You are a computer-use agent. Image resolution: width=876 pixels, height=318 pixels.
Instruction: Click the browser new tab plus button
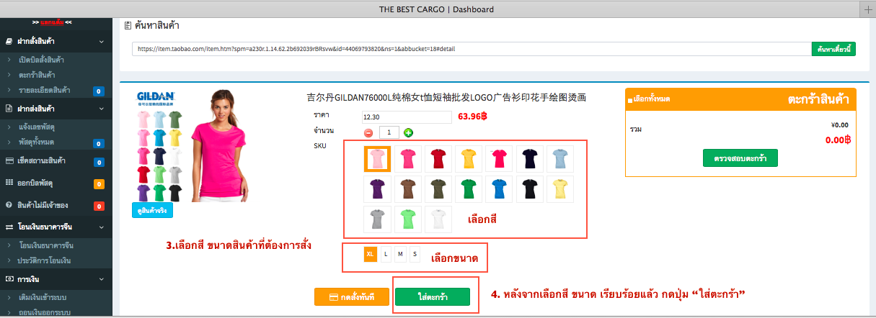[x=867, y=9]
